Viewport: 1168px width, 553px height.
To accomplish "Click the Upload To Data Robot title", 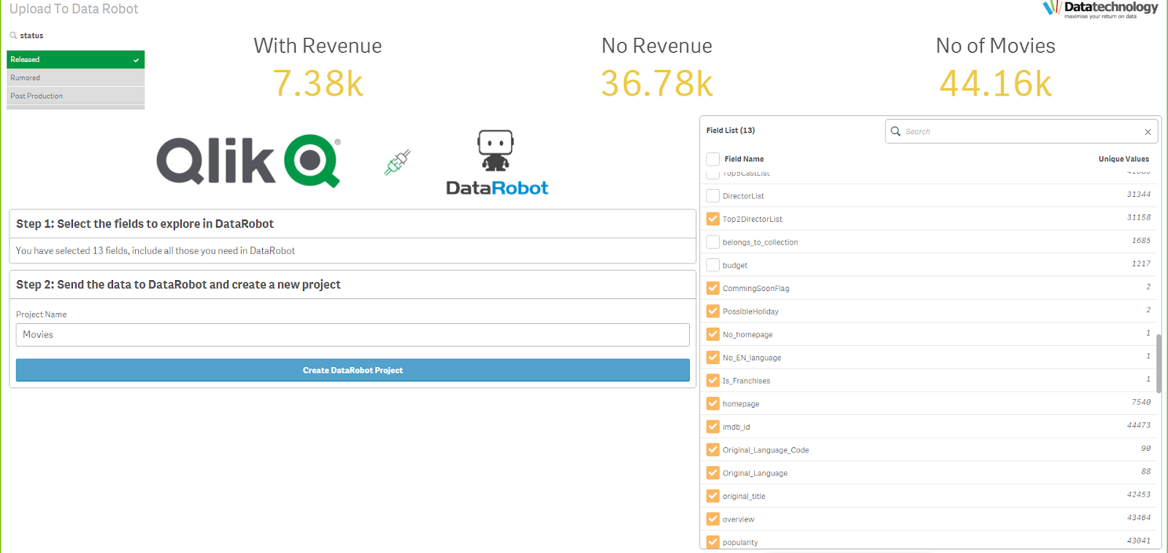I will pyautogui.click(x=74, y=9).
